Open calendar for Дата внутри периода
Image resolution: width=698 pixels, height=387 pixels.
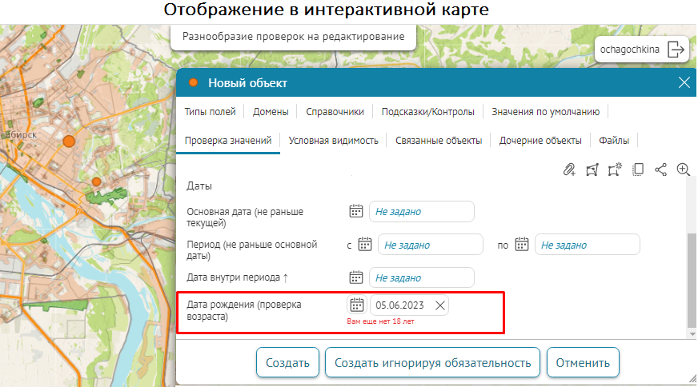coord(357,277)
